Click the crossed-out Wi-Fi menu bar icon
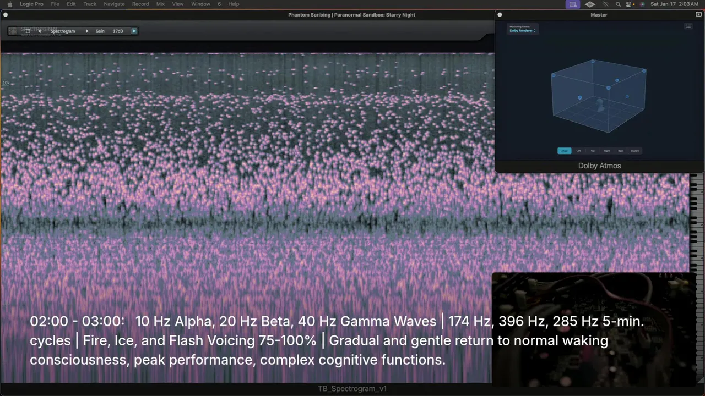This screenshot has width=705, height=396. pos(605,4)
